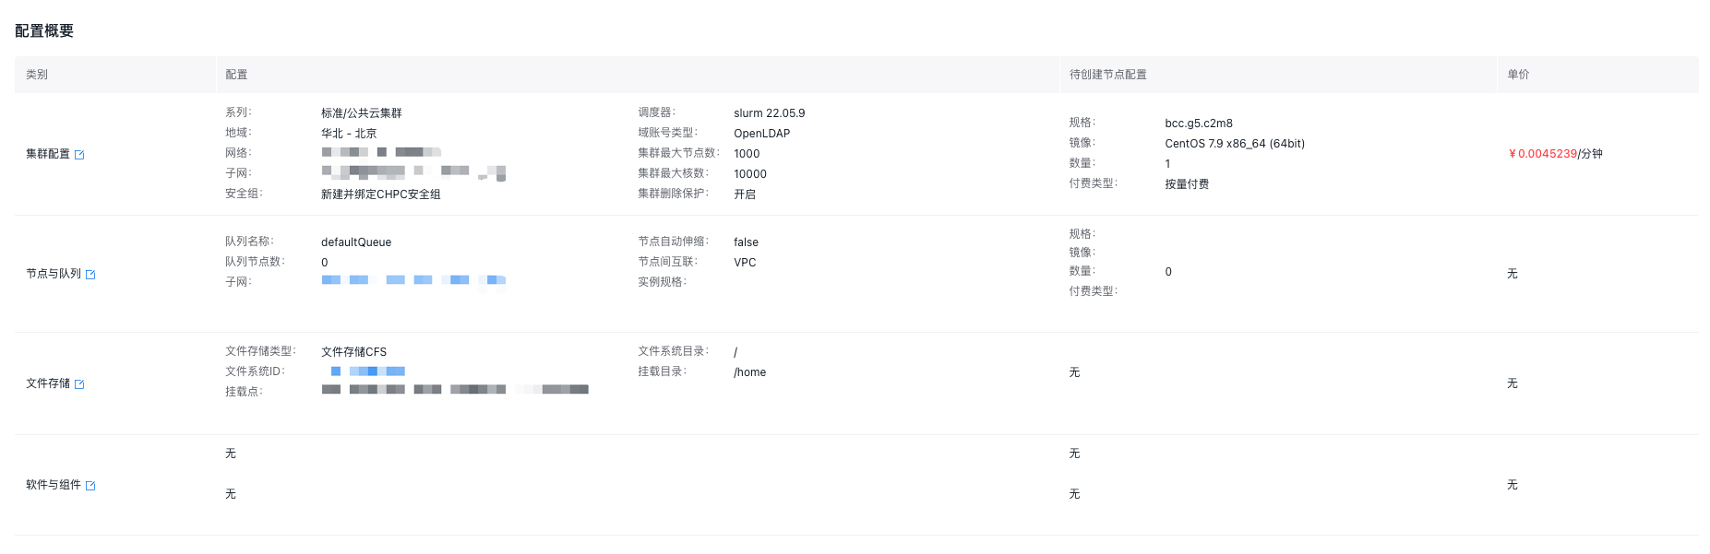Click the 文件系统ID field label
Screen dimensions: 1710x554
255,371
